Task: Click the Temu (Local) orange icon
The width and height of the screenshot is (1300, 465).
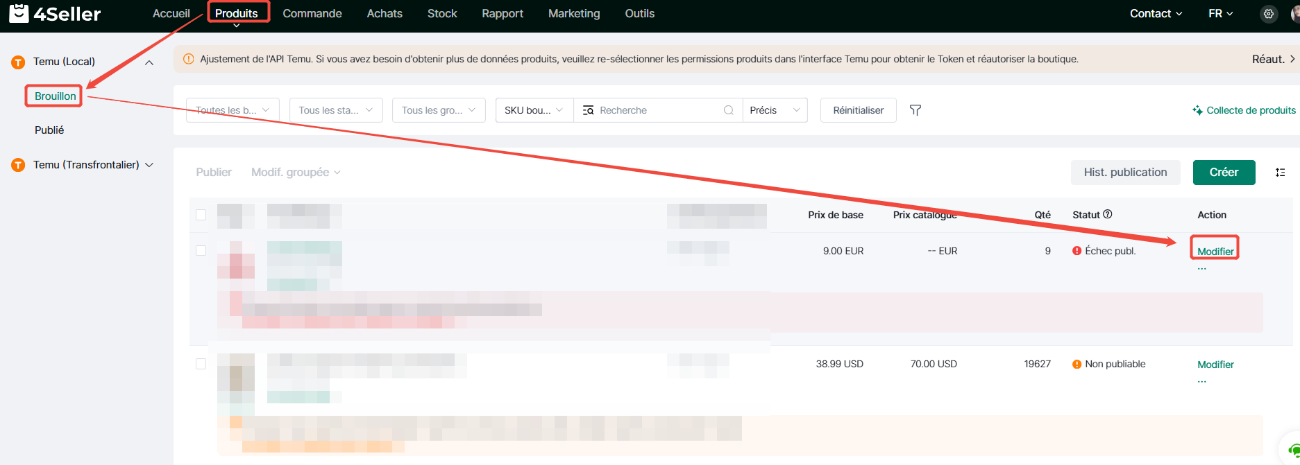Action: coord(19,62)
